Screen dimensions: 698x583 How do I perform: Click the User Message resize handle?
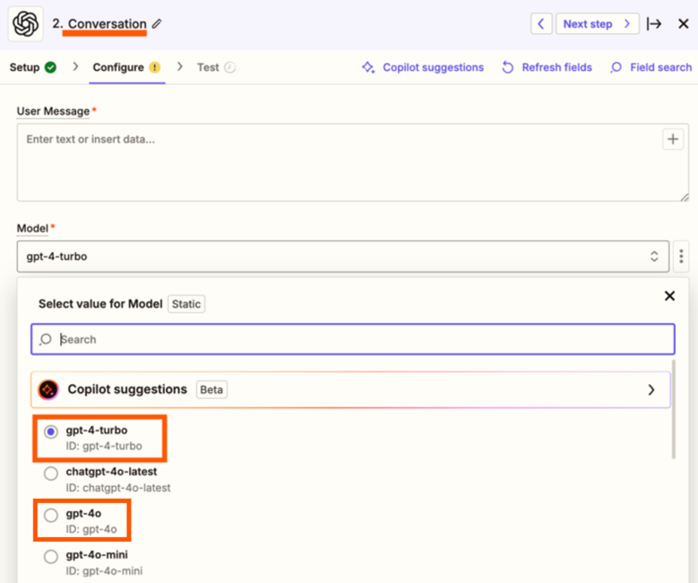685,197
